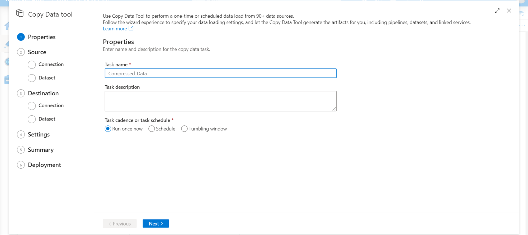Click the Copy Data tool header icon
The width and height of the screenshot is (528, 235).
click(x=20, y=13)
